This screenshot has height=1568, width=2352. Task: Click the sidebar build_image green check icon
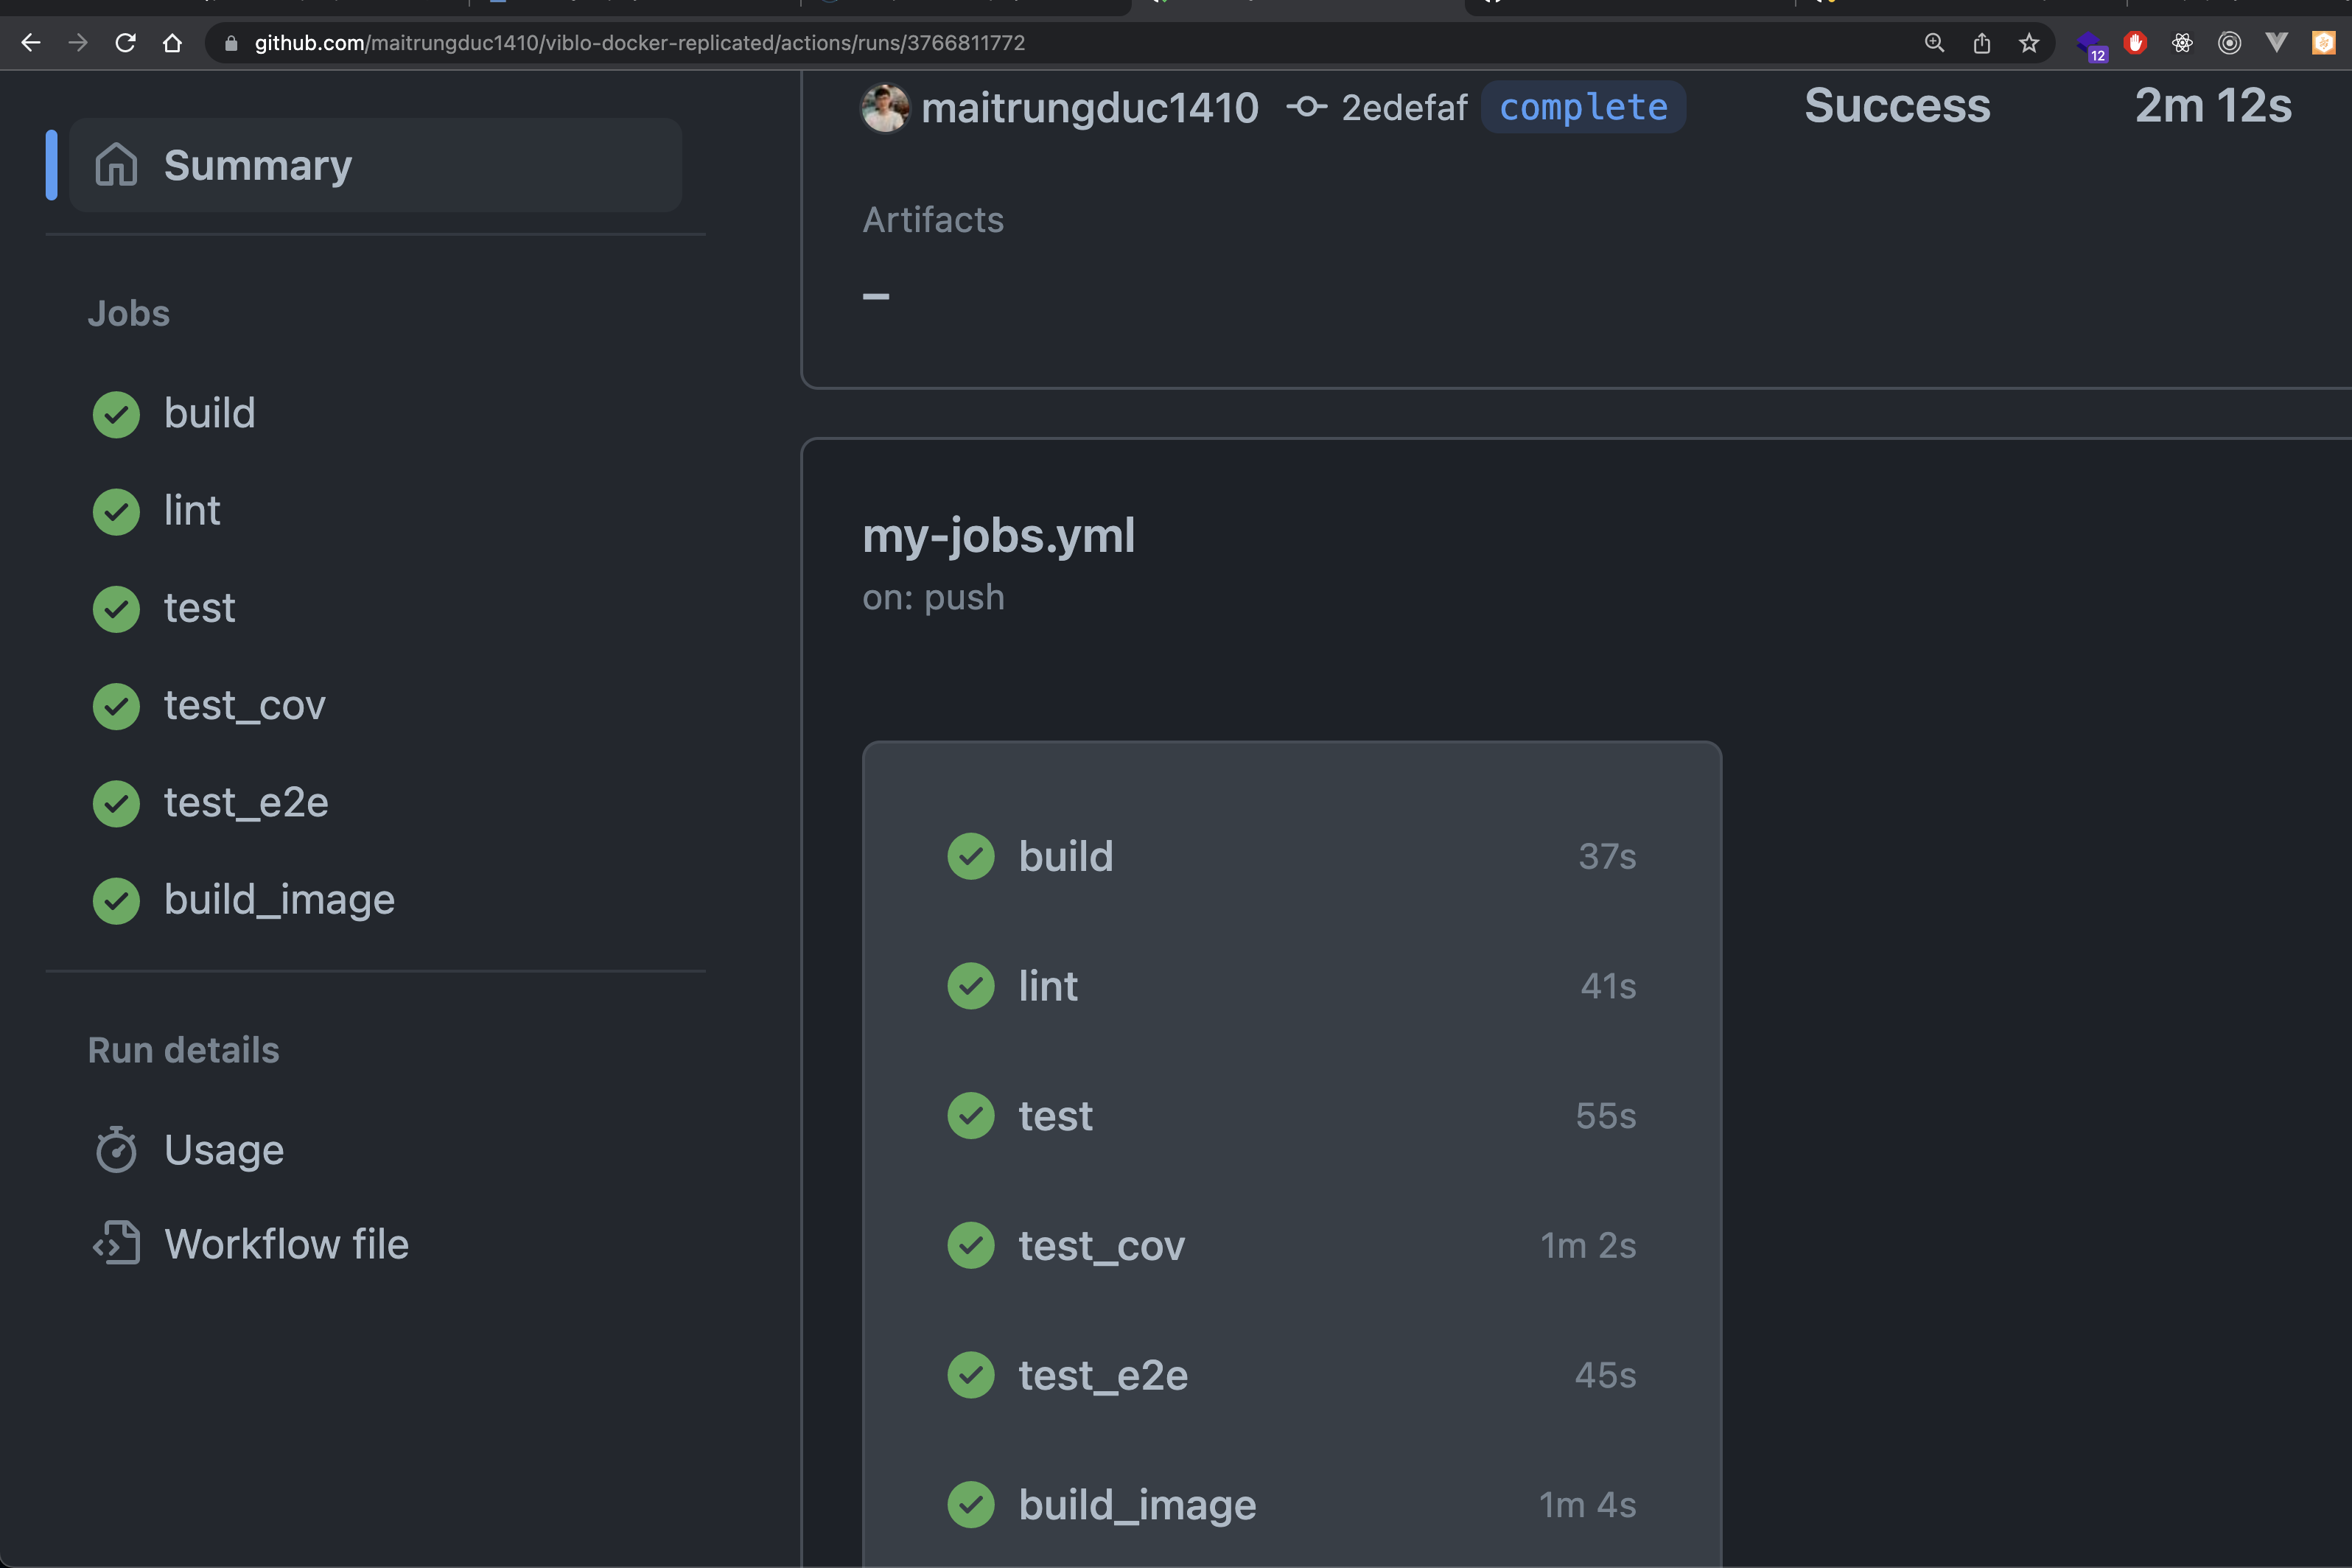(x=116, y=900)
